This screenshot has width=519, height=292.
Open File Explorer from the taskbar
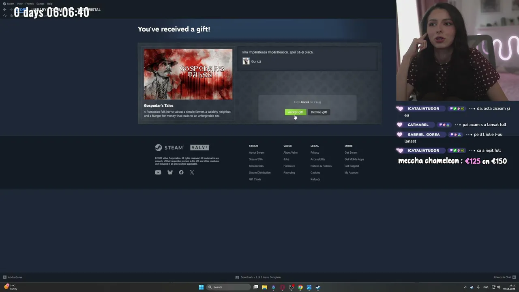click(x=264, y=287)
